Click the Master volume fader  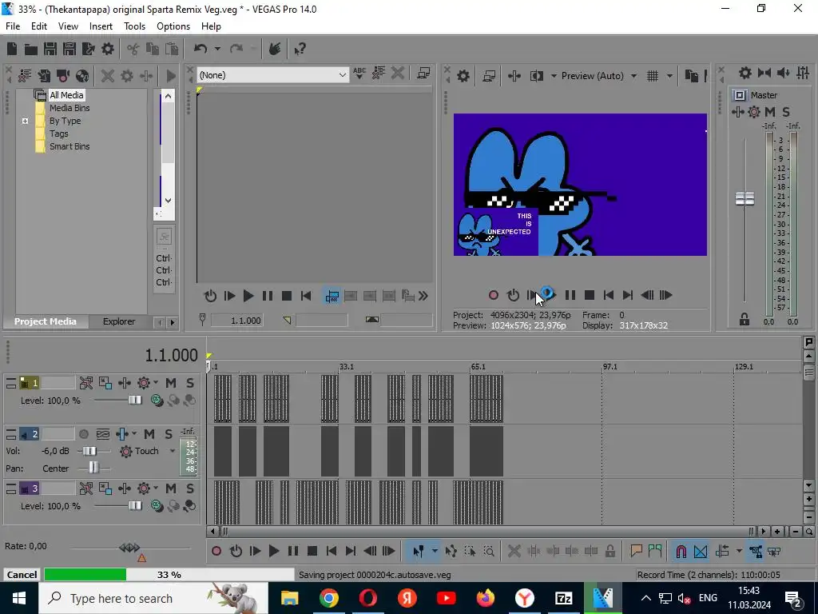pyautogui.click(x=745, y=198)
